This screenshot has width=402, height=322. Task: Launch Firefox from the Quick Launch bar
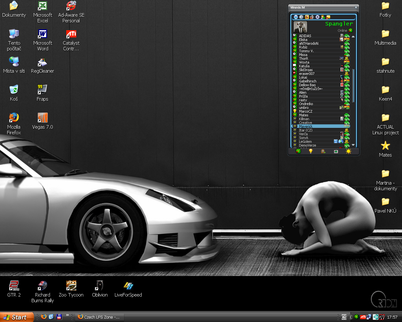[x=44, y=317]
